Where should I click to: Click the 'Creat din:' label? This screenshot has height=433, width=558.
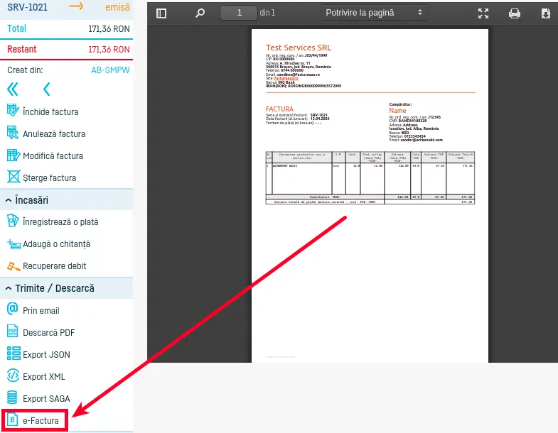(25, 70)
